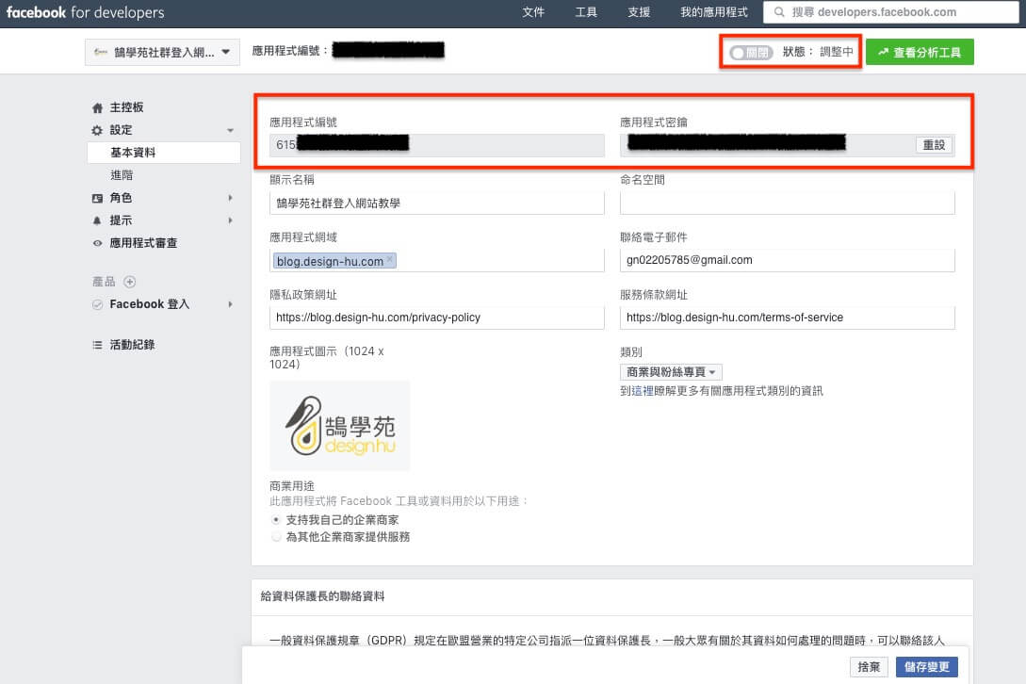Open the 支援 menu

[639, 12]
